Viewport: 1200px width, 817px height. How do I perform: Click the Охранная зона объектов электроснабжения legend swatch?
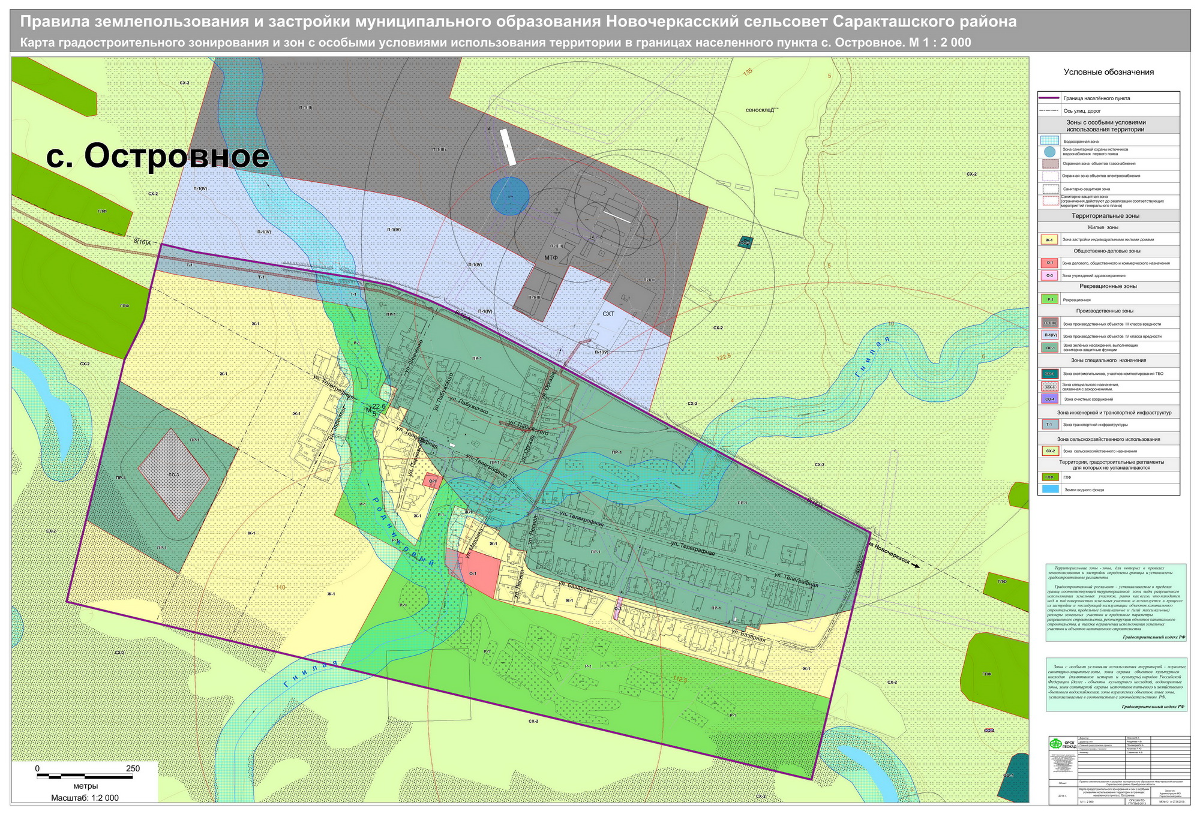[1051, 176]
